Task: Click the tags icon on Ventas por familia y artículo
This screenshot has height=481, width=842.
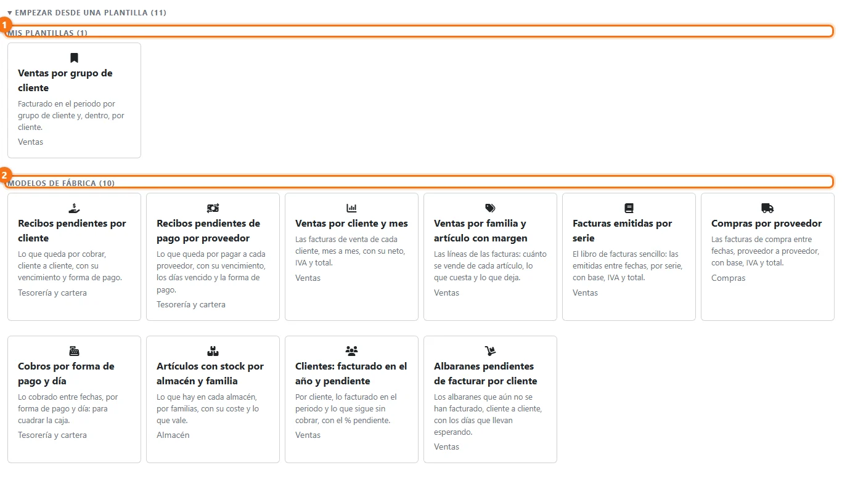Action: [490, 208]
